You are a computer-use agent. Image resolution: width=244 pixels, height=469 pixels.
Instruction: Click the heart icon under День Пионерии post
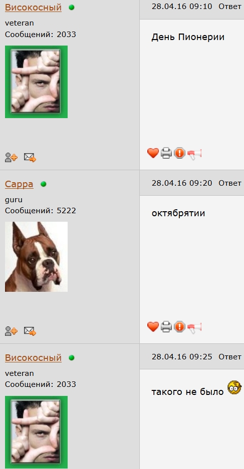[153, 154]
